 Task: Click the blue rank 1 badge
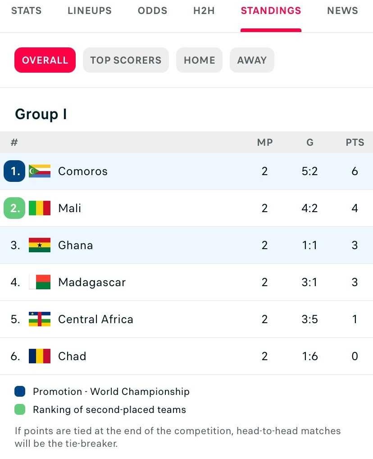pyautogui.click(x=14, y=171)
